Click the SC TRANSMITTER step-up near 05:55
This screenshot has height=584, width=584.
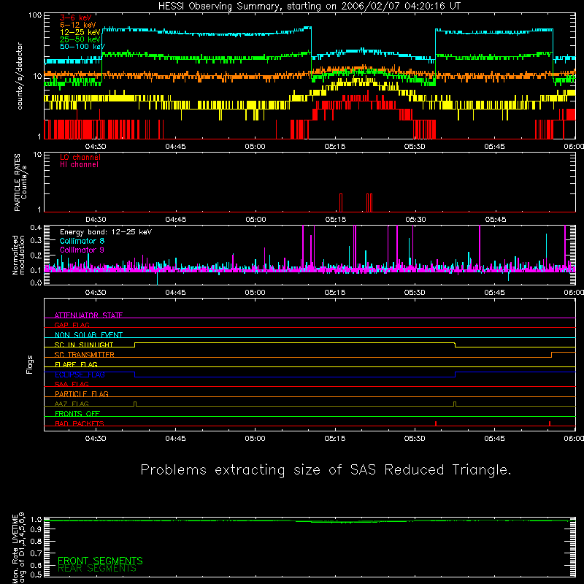pos(552,355)
